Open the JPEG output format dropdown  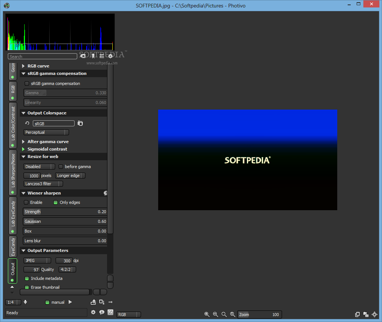click(37, 261)
